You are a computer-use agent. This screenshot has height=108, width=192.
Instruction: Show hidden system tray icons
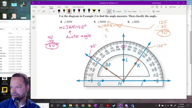click(156, 105)
